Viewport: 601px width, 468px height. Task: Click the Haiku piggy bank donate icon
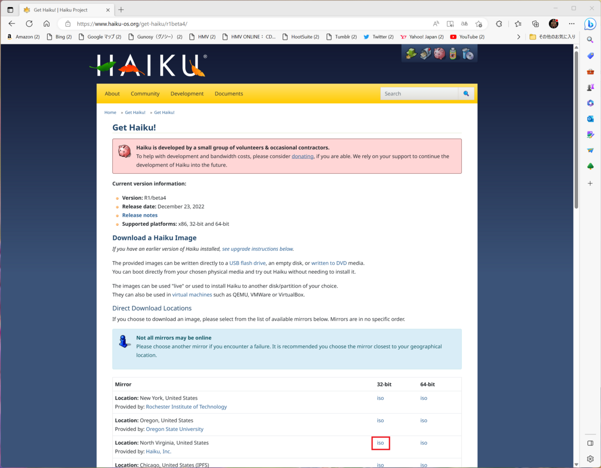[439, 54]
